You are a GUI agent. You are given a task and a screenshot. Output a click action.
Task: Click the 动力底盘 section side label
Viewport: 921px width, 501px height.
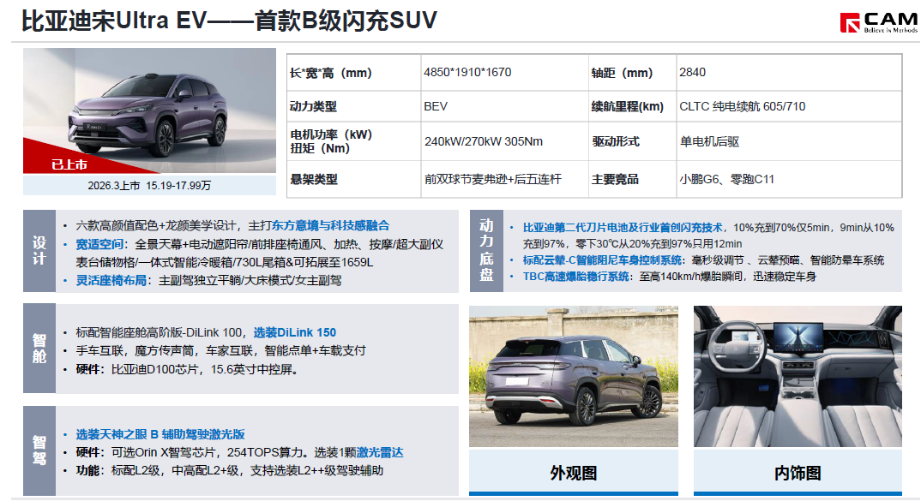(x=486, y=250)
